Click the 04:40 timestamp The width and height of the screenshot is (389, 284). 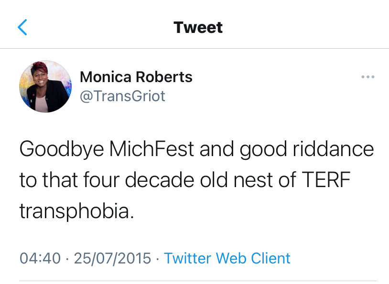[40, 258]
